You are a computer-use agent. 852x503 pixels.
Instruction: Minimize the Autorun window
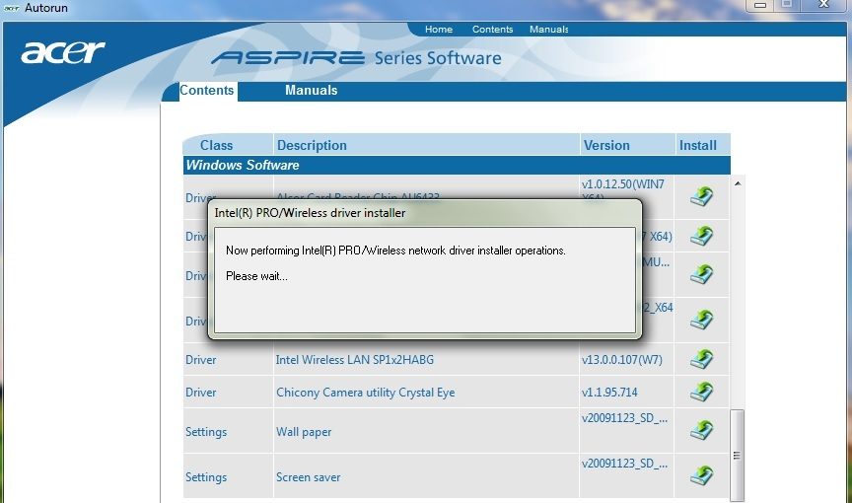click(x=760, y=5)
